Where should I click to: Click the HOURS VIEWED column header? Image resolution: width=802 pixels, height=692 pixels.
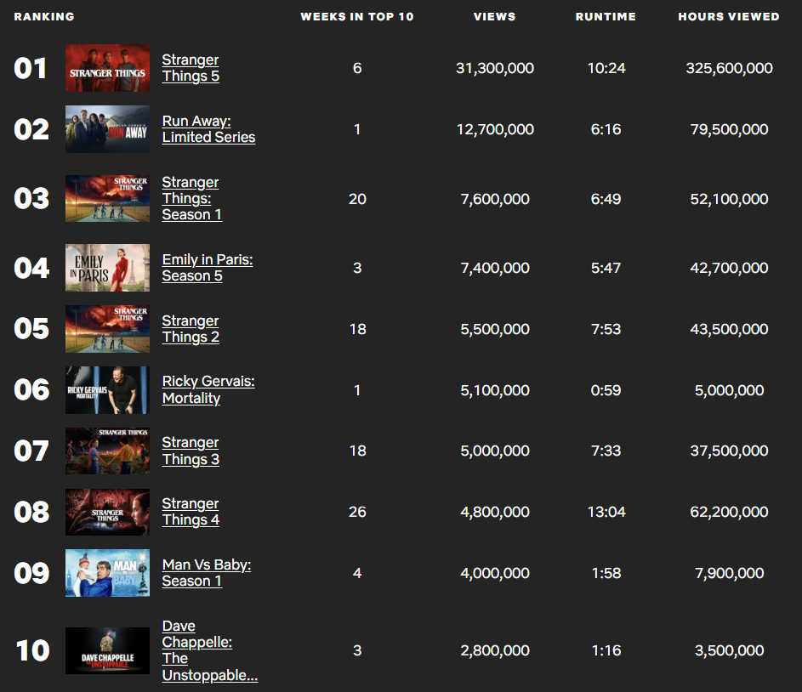pos(729,16)
